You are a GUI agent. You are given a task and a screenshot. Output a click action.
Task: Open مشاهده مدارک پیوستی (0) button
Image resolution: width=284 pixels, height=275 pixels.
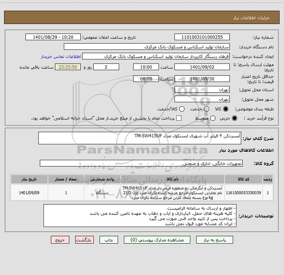(x=157, y=240)
